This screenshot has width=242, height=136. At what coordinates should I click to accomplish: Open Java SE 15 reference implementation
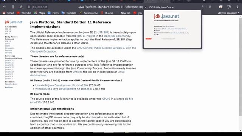click(x=9, y=60)
